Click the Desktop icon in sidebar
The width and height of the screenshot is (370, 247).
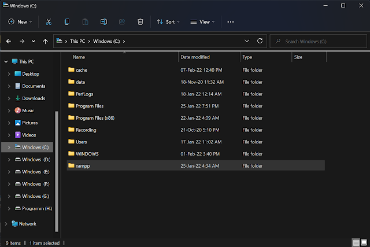pyautogui.click(x=18, y=73)
